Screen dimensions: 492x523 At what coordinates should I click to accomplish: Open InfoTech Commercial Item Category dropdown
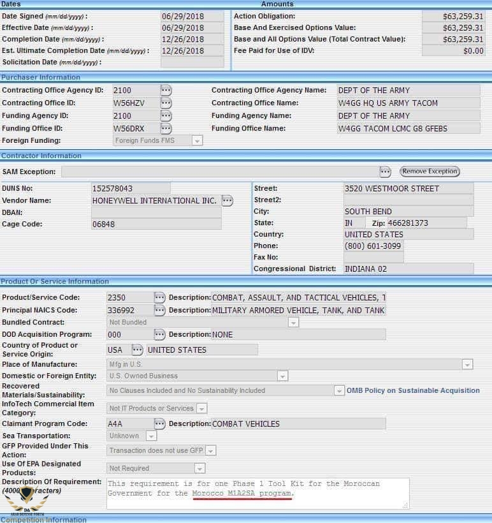[201, 408]
